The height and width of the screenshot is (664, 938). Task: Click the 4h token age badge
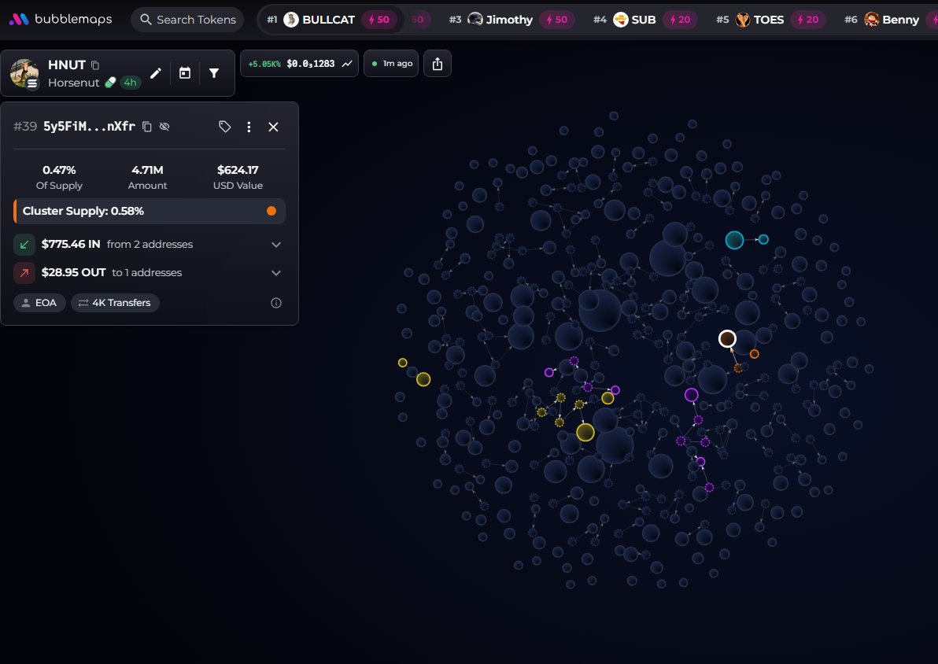coord(130,83)
